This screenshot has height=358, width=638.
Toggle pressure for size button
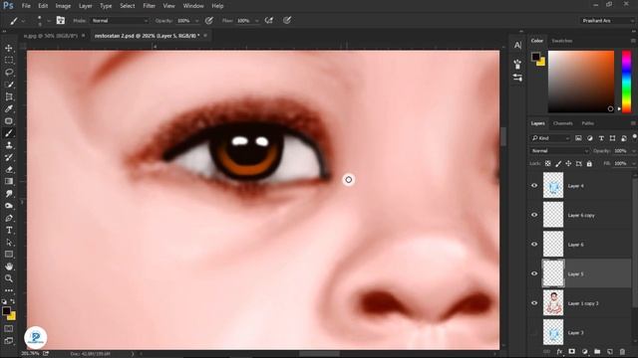coord(287,20)
